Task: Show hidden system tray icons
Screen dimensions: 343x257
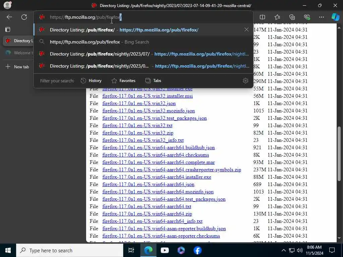Action: pos(283,250)
